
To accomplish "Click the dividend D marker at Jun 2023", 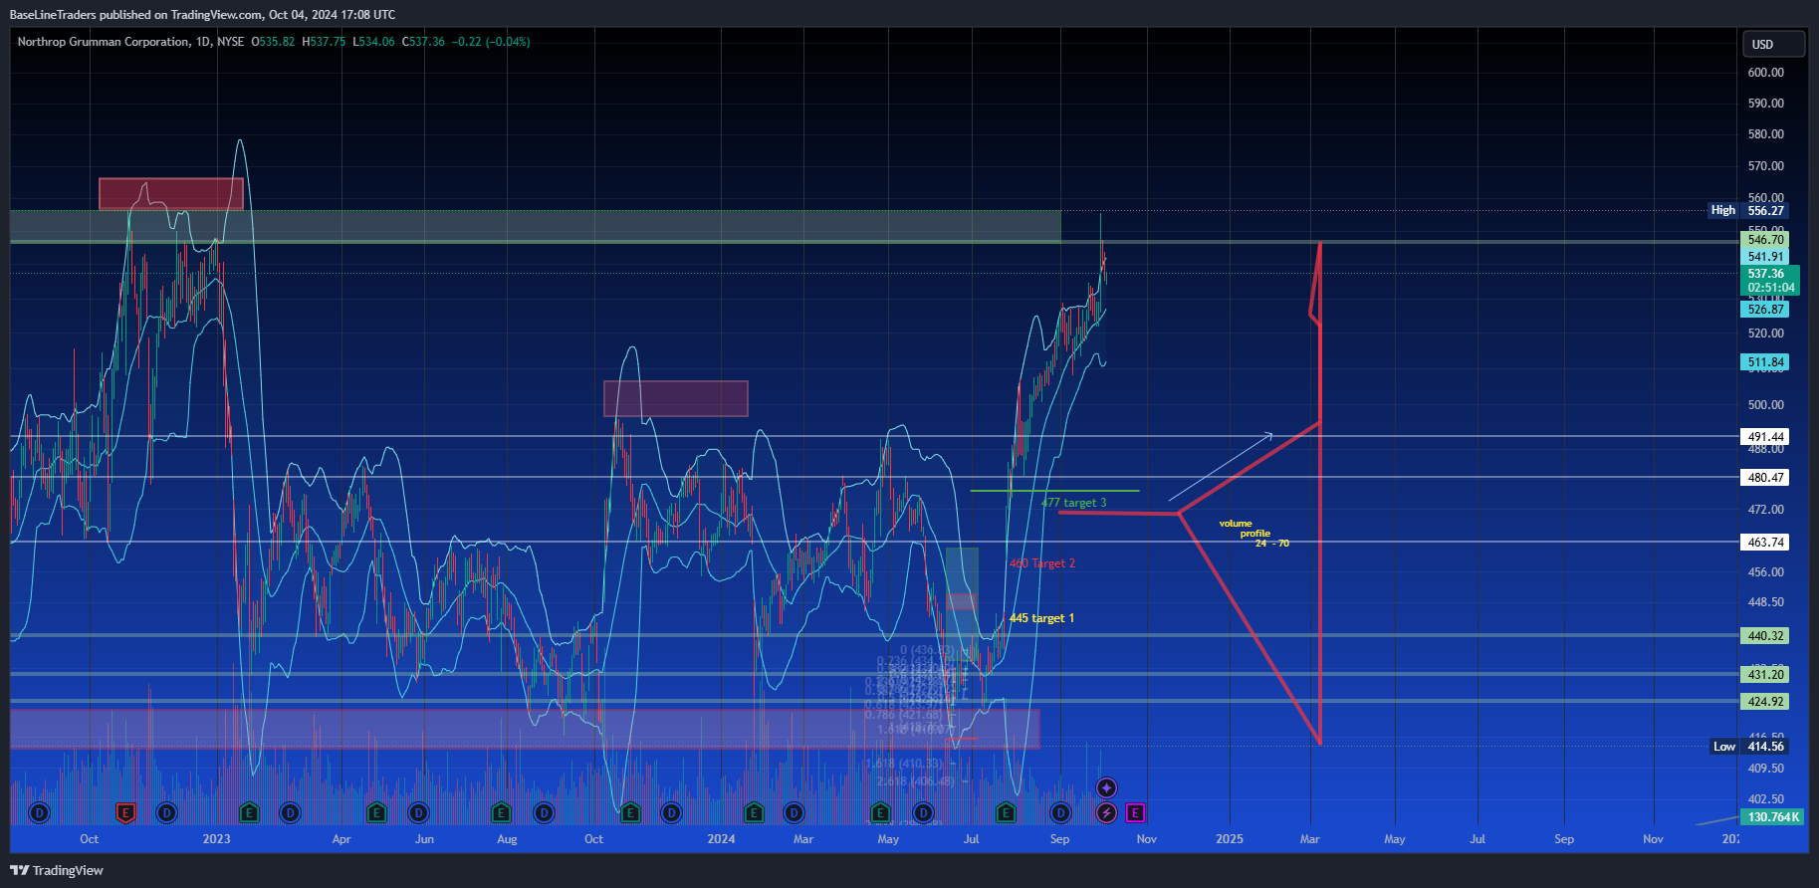I will [419, 813].
